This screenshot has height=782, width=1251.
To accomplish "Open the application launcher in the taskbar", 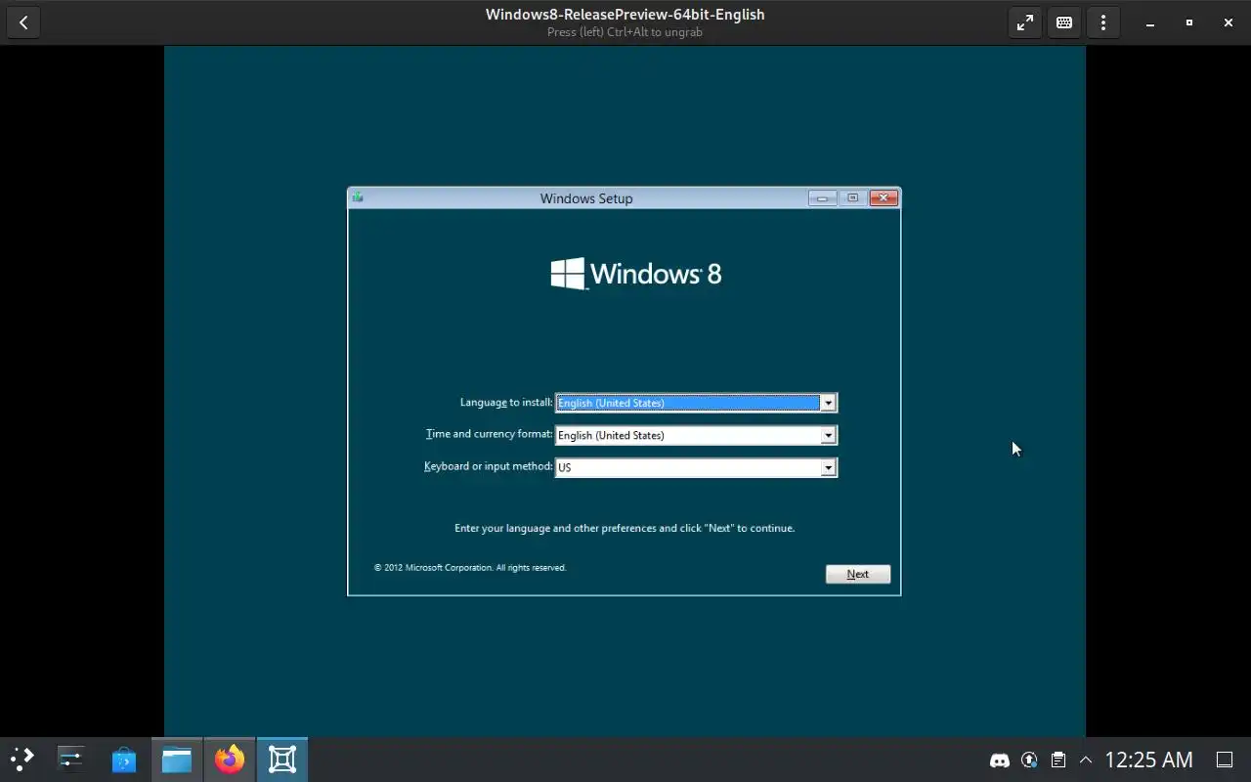I will click(22, 760).
